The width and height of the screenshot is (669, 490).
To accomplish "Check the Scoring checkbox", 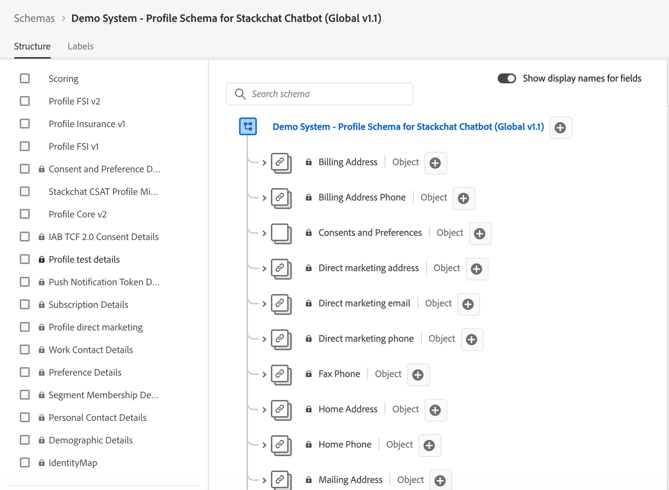I will [25, 78].
